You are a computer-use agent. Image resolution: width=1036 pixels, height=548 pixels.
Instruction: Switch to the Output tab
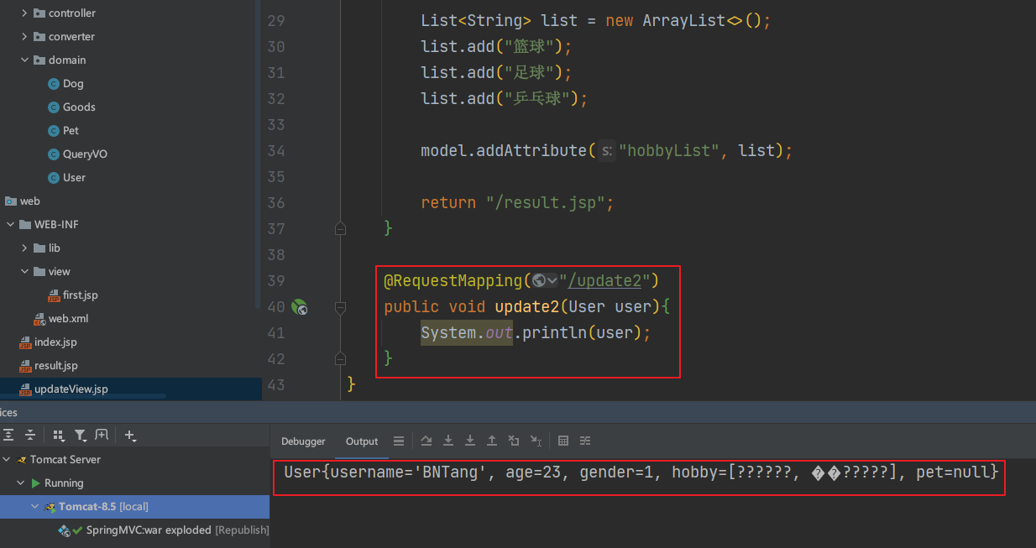[x=362, y=441]
